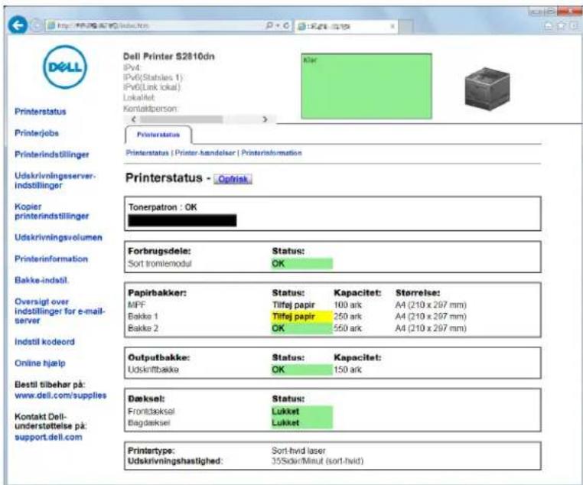Open Udskrivningsvolumen in the sidebar
The width and height of the screenshot is (583, 485).
(x=58, y=237)
